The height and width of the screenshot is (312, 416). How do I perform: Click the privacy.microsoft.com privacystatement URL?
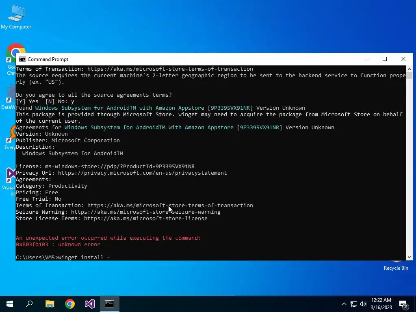143,173
